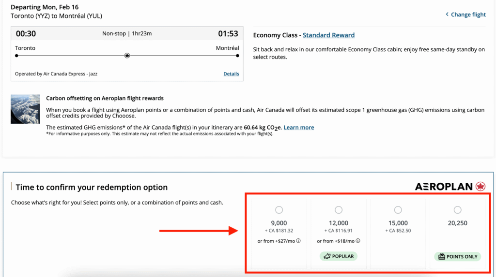Viewport: 496px width, 277px height.
Task: Follow the Learn more emissions link
Action: [298, 128]
